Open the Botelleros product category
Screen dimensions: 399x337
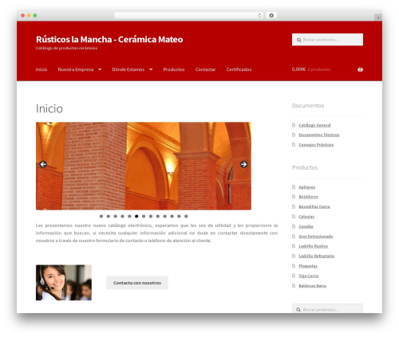[308, 197]
